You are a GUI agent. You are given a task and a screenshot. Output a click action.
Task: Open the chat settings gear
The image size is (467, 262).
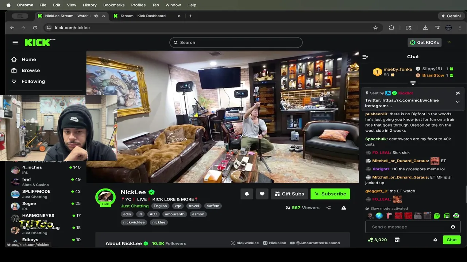tap(435, 240)
